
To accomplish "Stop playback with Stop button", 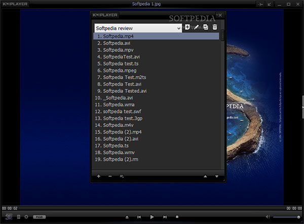I will point(177,217).
